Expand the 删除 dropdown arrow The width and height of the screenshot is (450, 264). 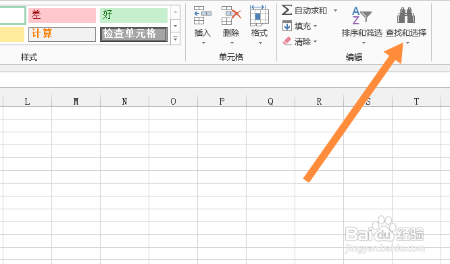(232, 43)
